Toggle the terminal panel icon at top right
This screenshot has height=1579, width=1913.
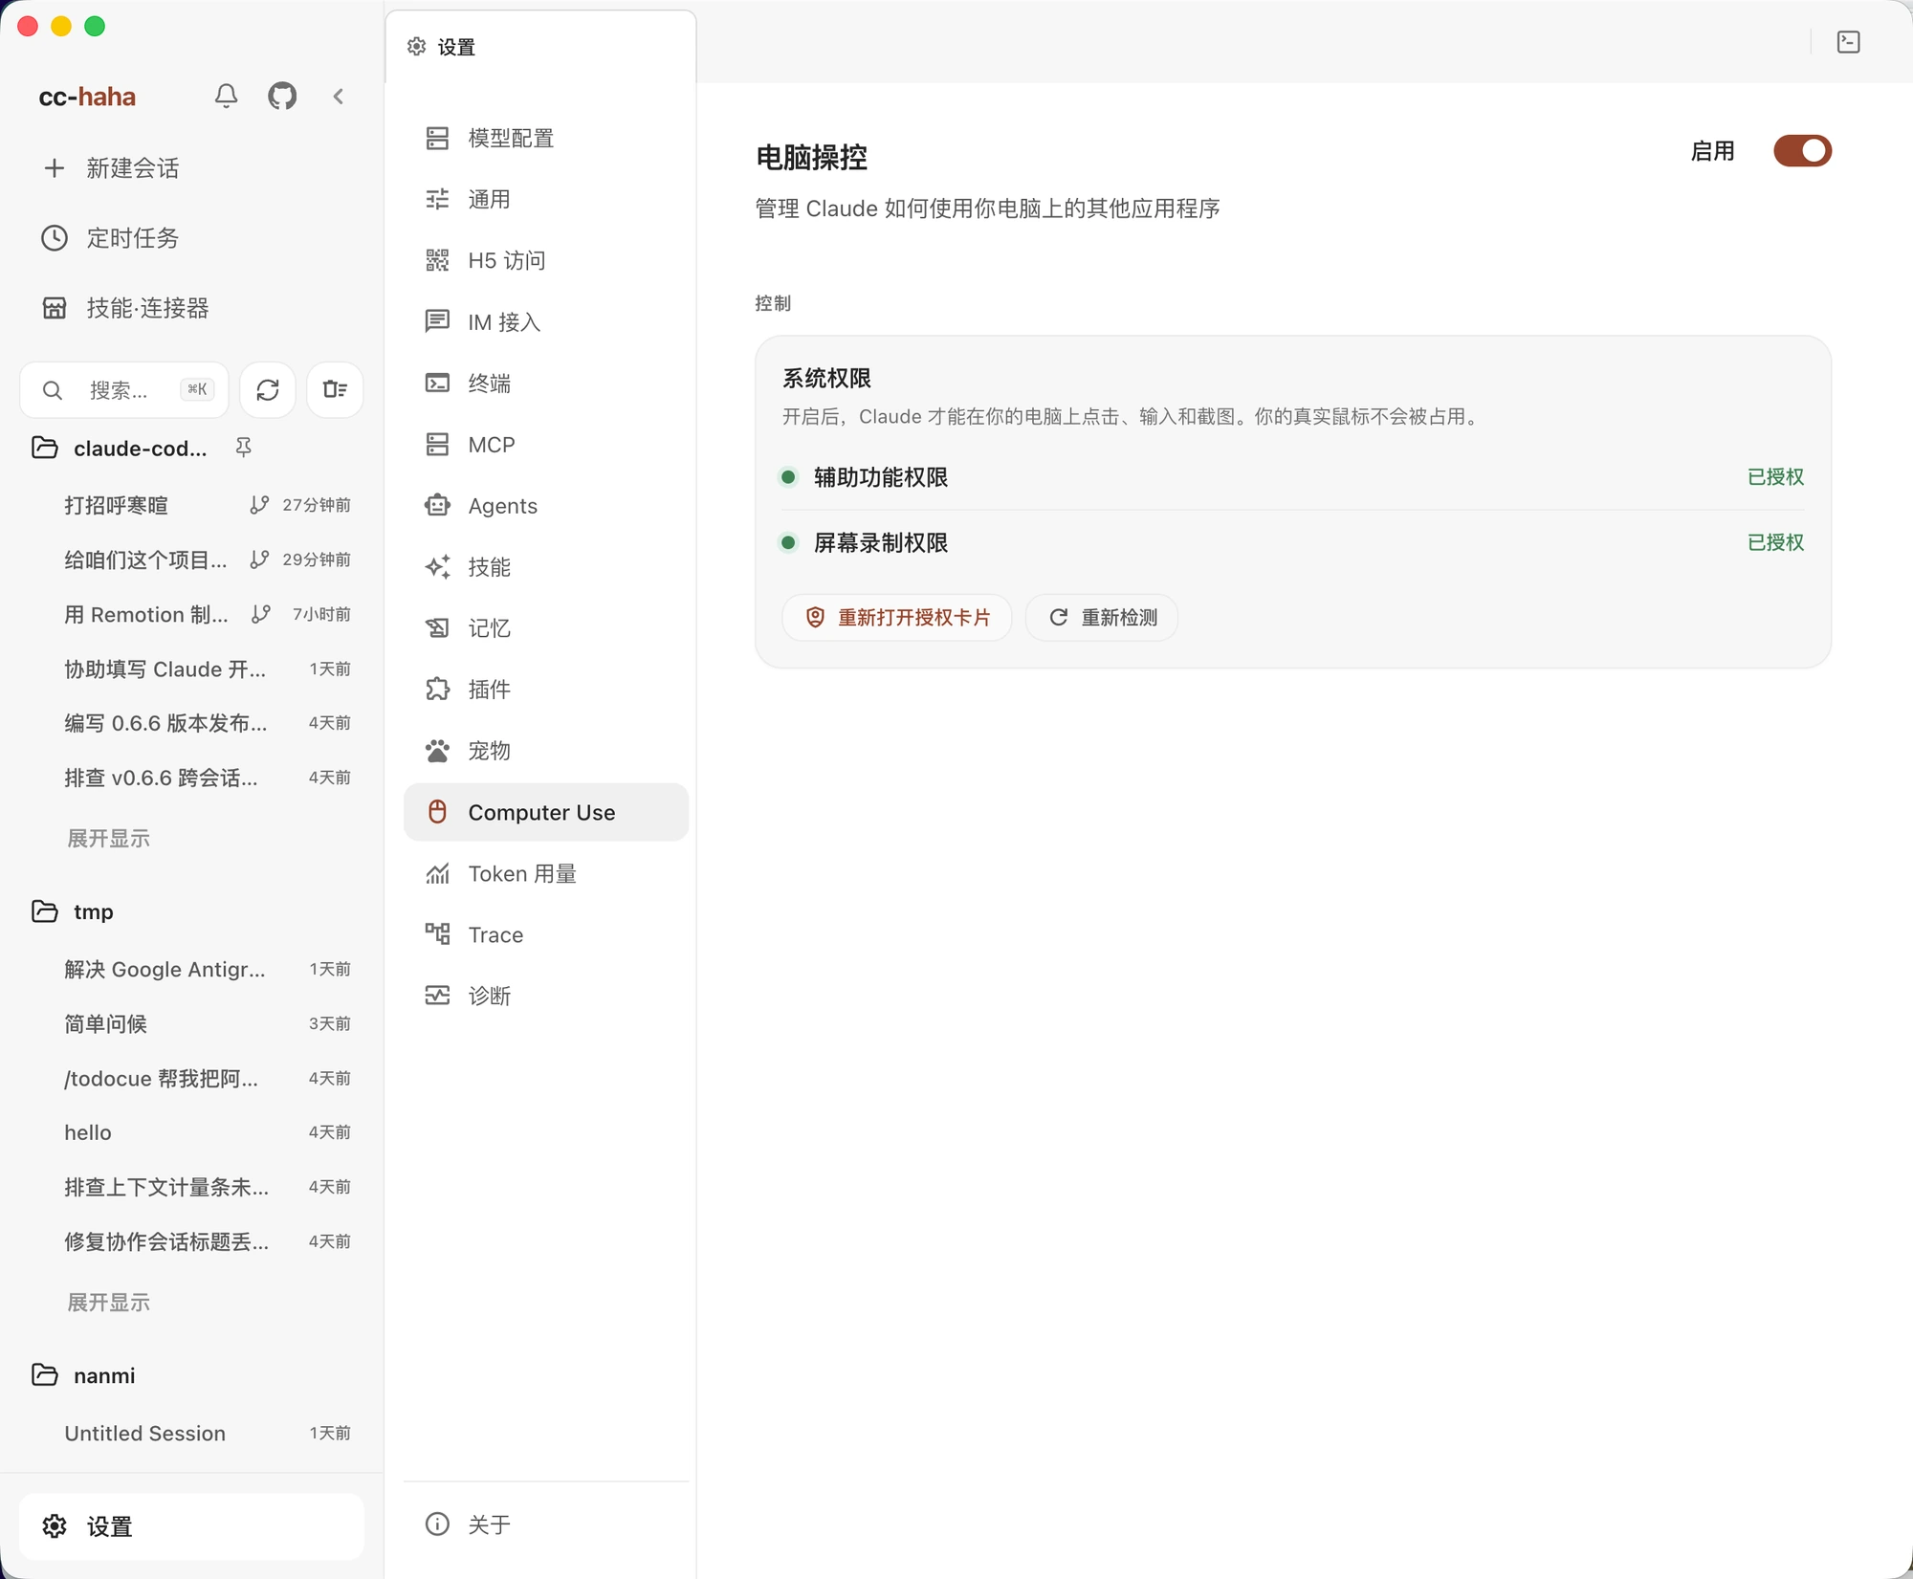(1848, 42)
